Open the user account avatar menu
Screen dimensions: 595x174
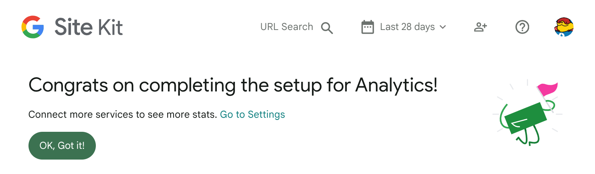click(x=564, y=27)
